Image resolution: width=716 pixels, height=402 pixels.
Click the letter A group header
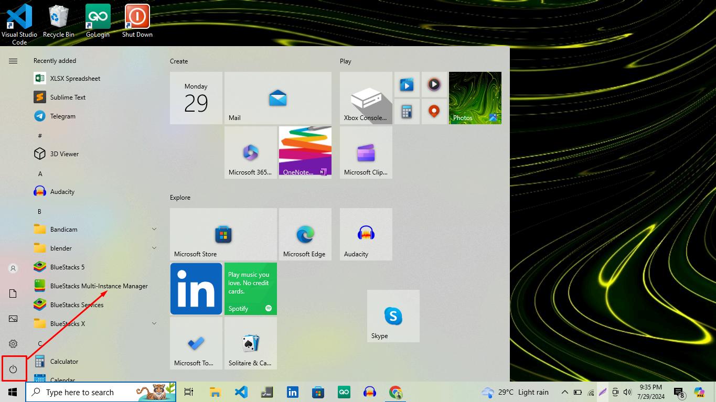pyautogui.click(x=40, y=173)
